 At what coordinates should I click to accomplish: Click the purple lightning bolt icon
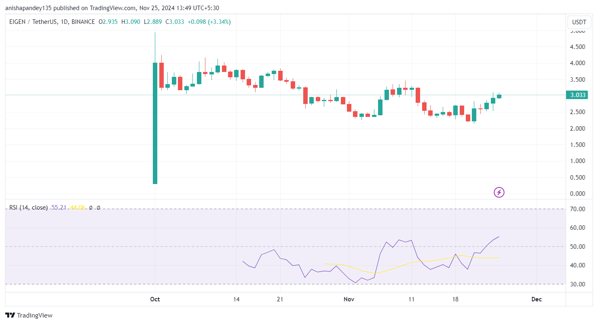[499, 193]
